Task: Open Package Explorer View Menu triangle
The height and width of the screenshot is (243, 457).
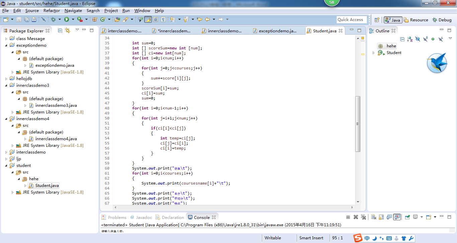Action: click(x=77, y=30)
